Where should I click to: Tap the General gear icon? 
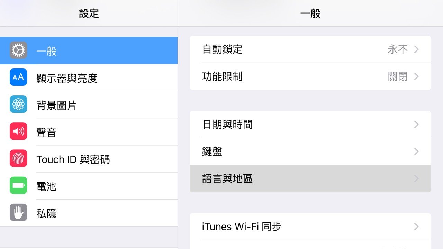pos(18,50)
